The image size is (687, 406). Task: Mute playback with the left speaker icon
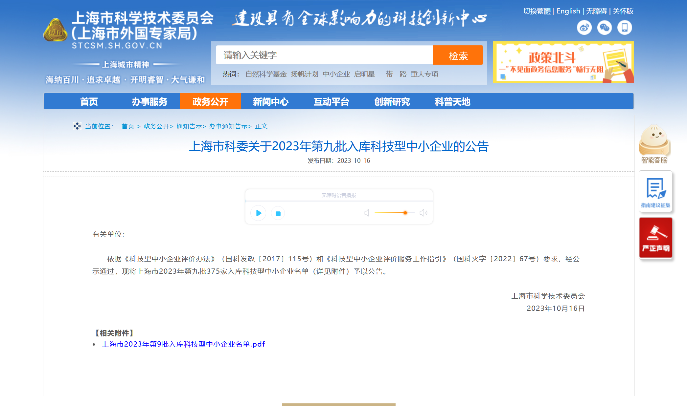(366, 213)
